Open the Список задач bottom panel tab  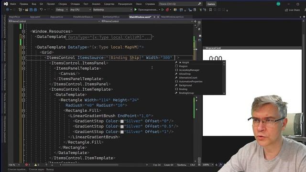36,170
